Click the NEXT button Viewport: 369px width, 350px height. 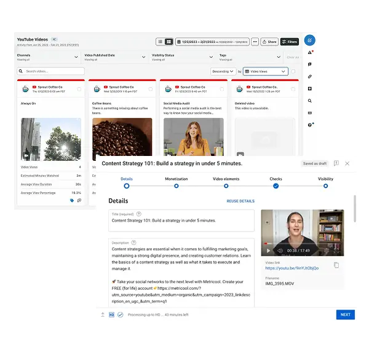coord(346,315)
